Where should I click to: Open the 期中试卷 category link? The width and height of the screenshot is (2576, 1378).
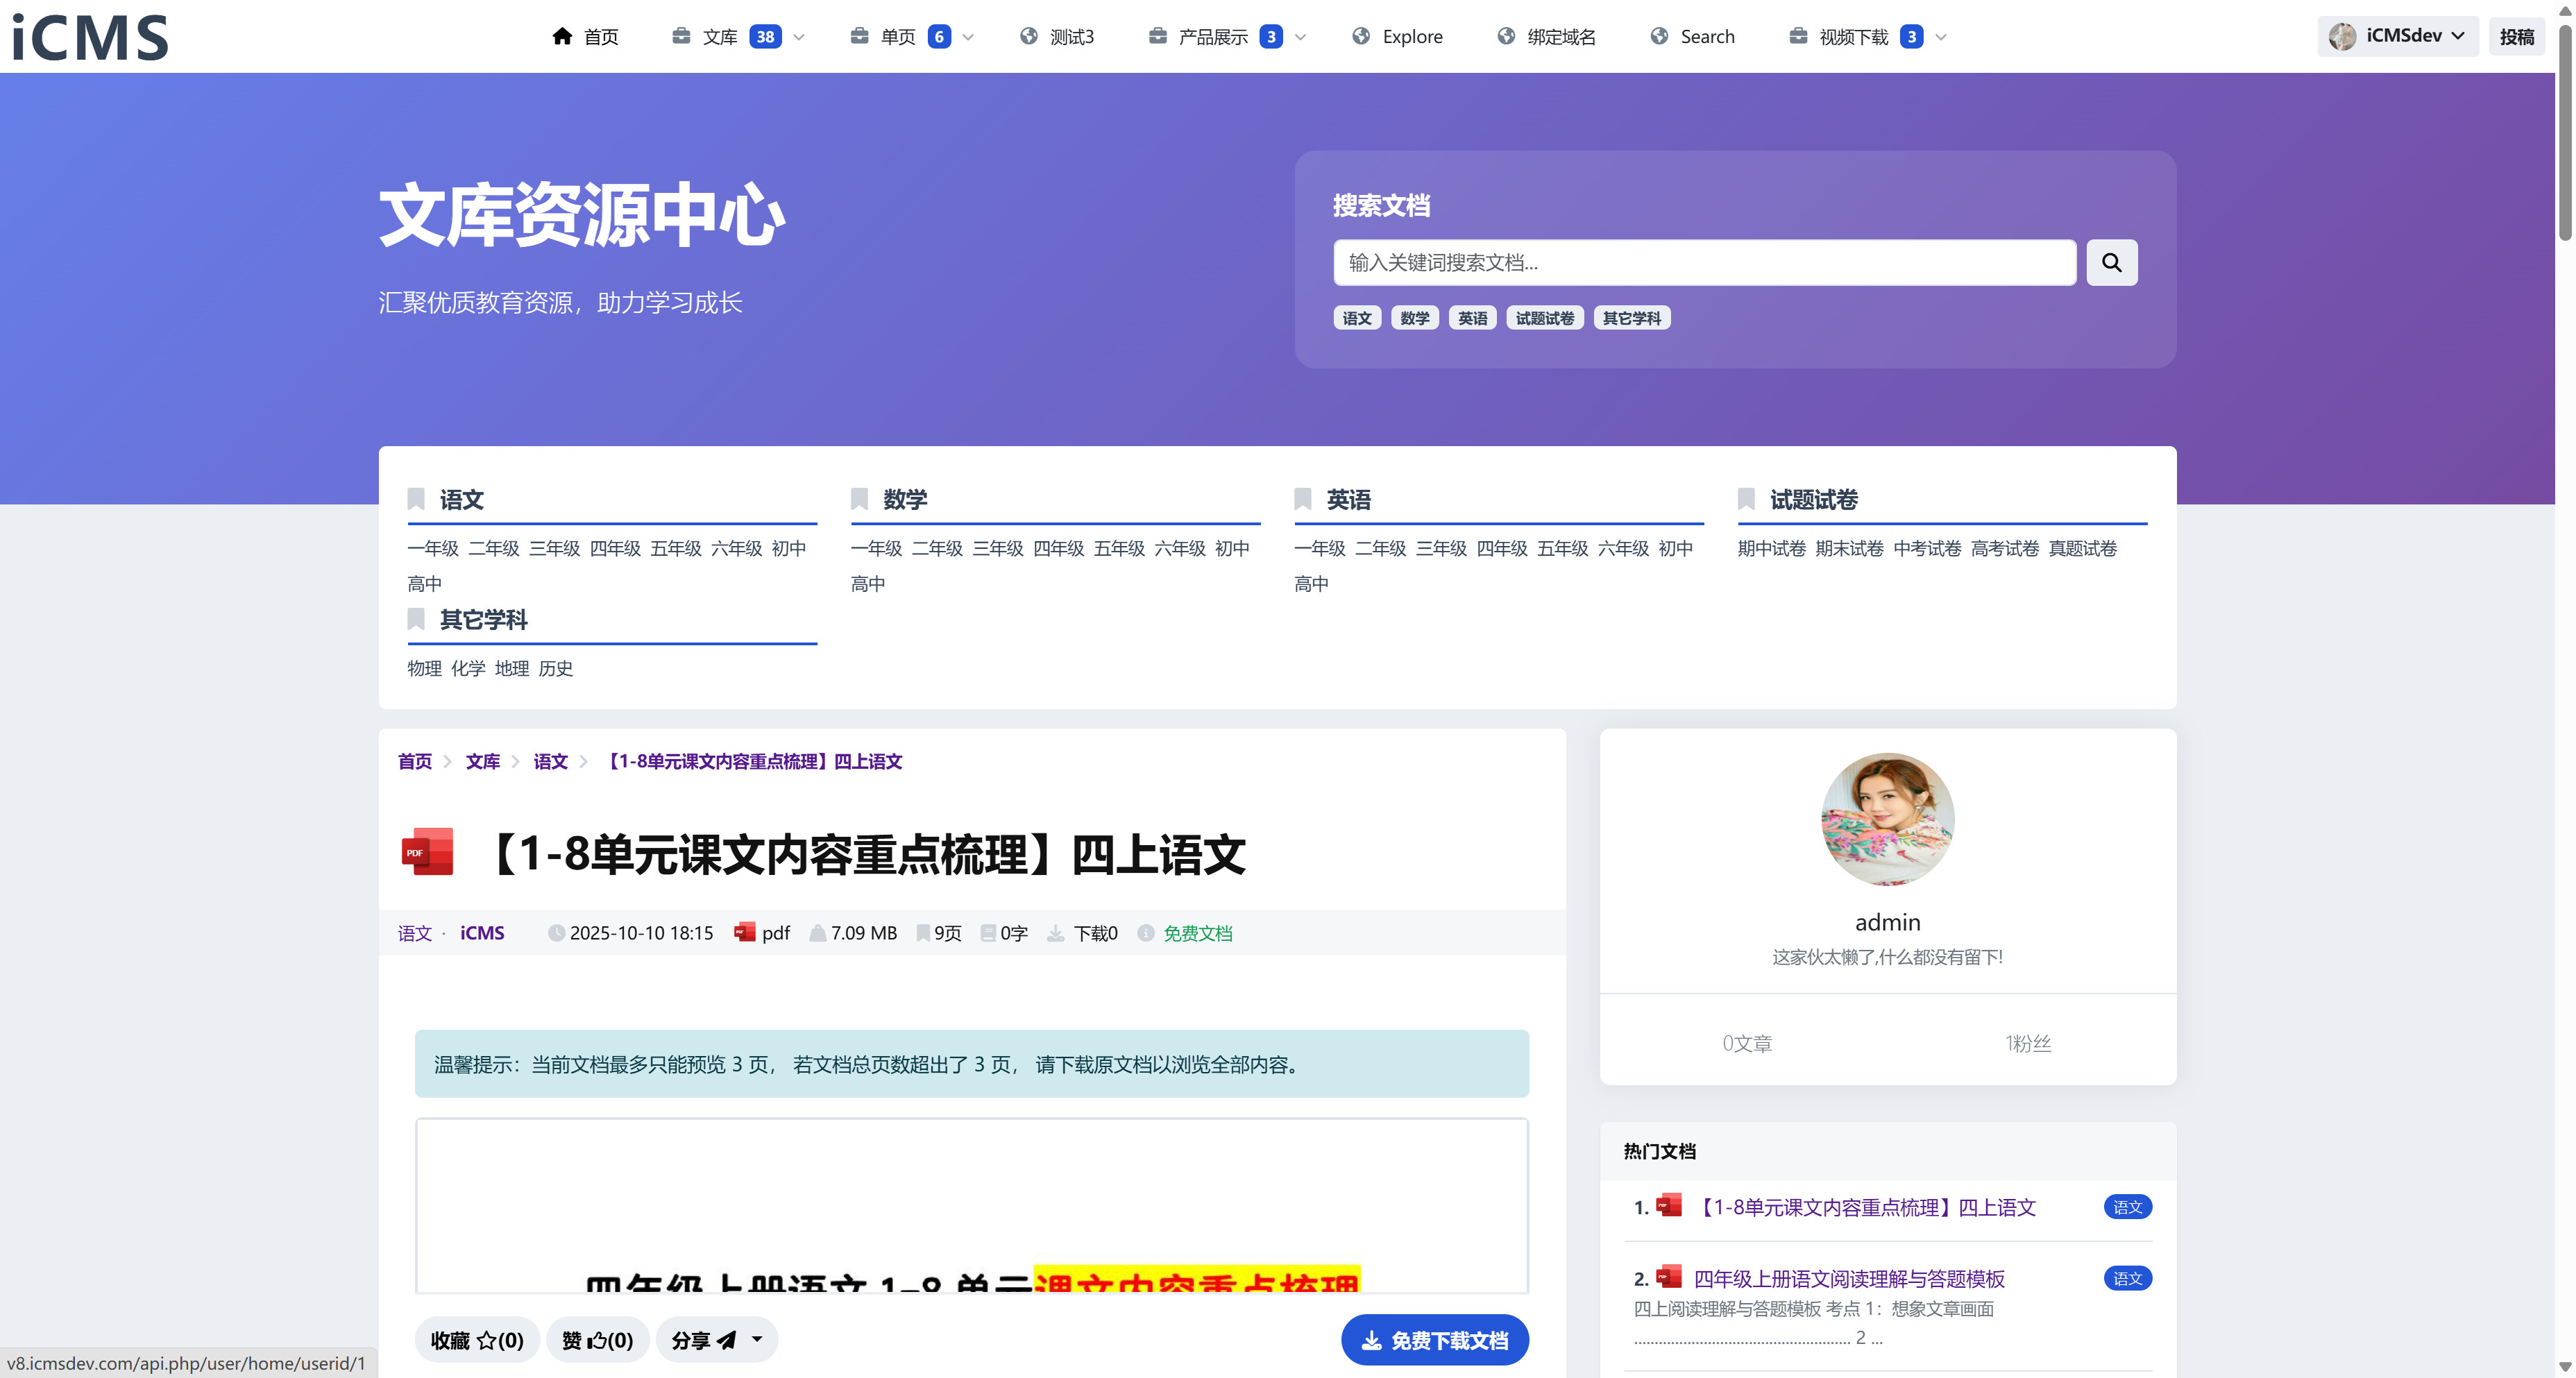(x=1771, y=548)
